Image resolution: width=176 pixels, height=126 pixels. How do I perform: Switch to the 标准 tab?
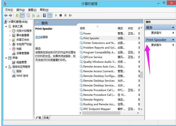point(46,118)
